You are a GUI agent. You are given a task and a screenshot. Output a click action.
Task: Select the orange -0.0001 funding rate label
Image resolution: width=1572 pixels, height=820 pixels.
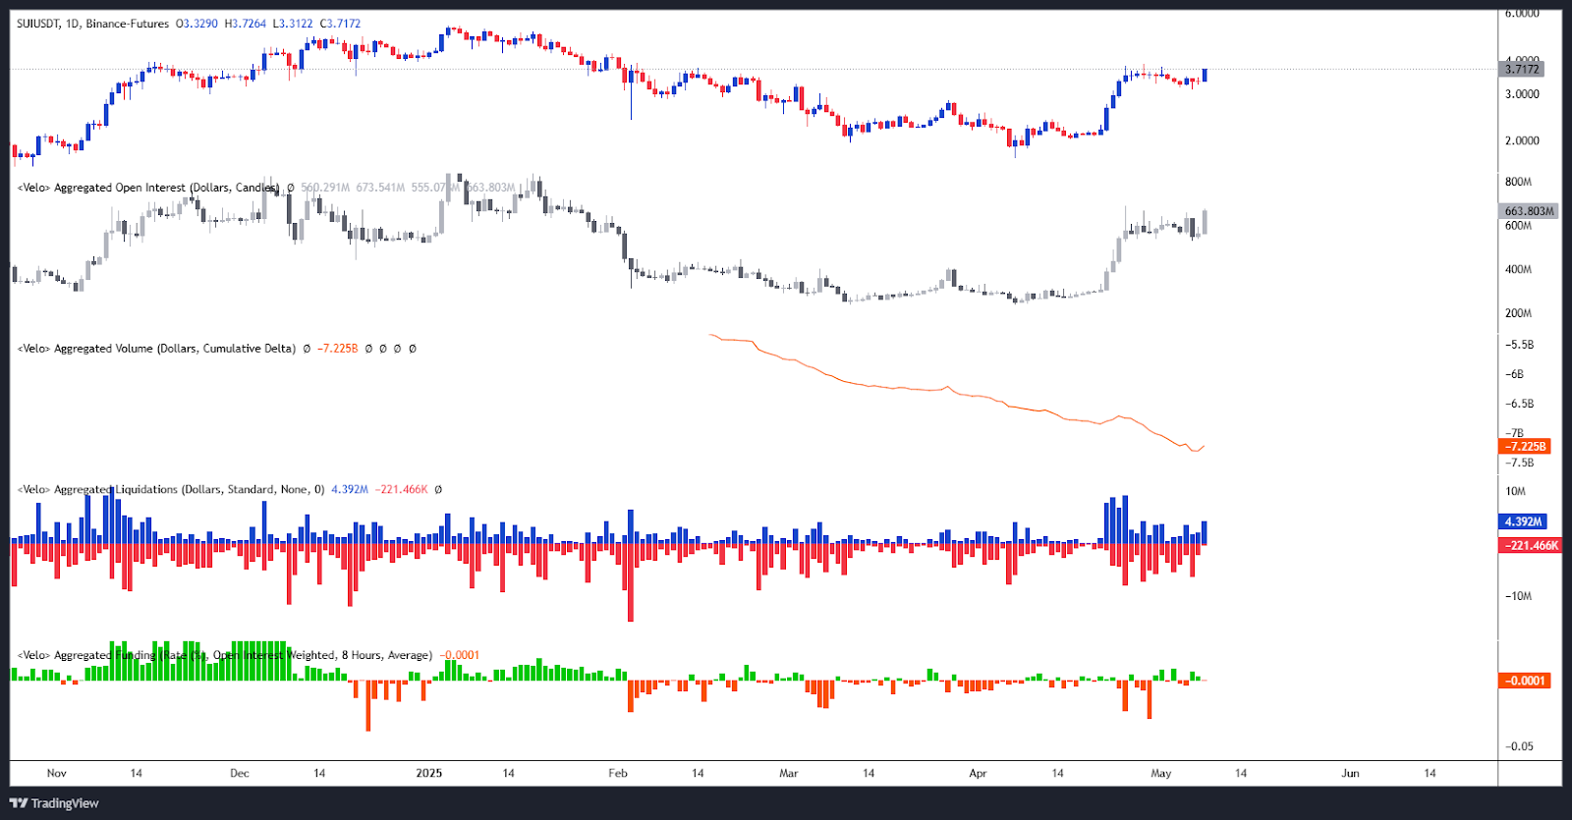[x=1525, y=681]
